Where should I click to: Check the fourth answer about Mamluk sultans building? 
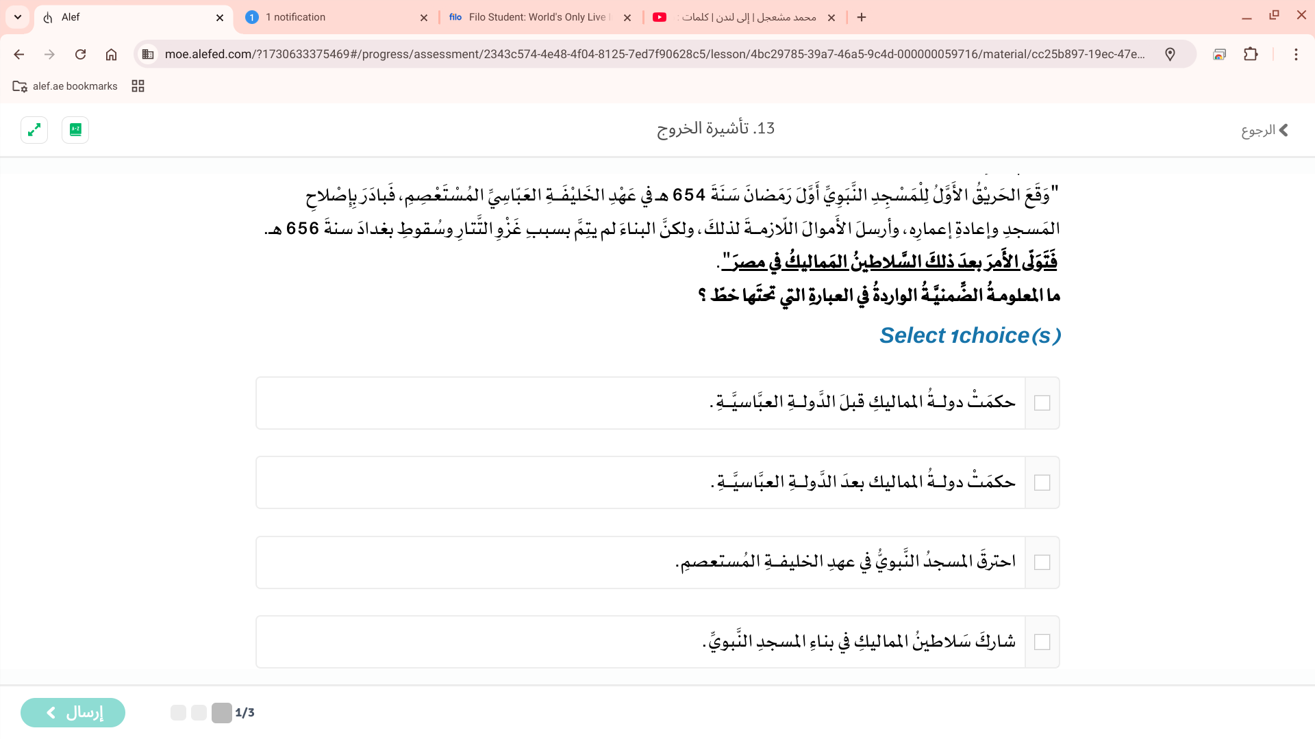(1042, 642)
